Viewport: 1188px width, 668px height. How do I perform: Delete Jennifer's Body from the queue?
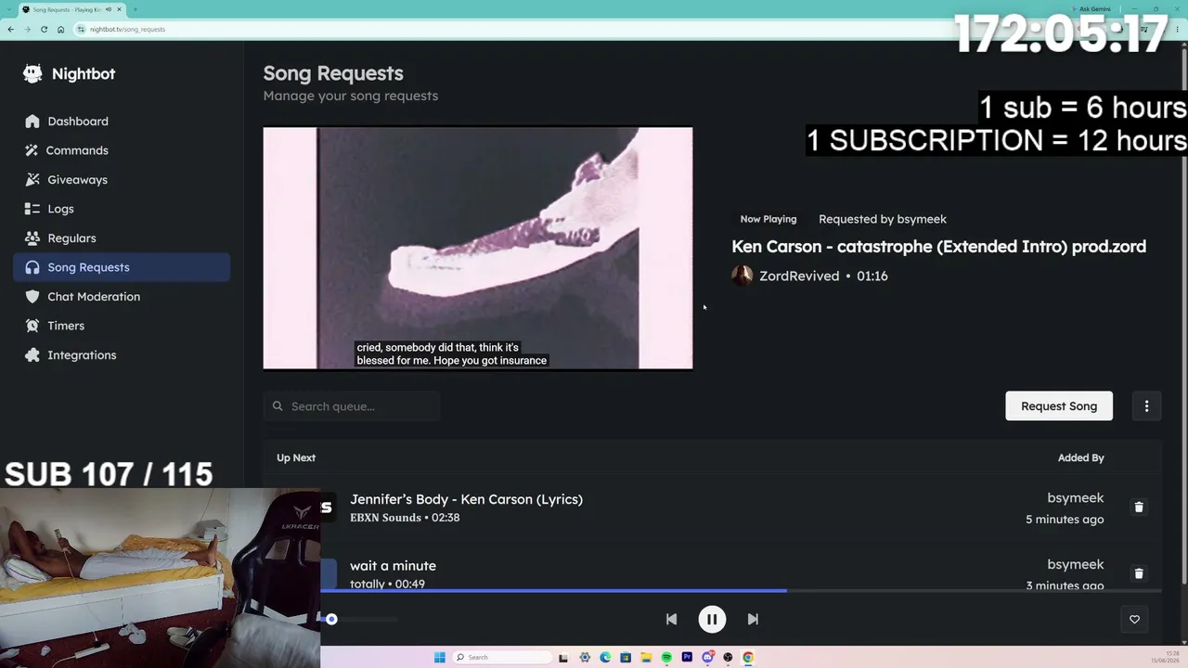coord(1139,507)
